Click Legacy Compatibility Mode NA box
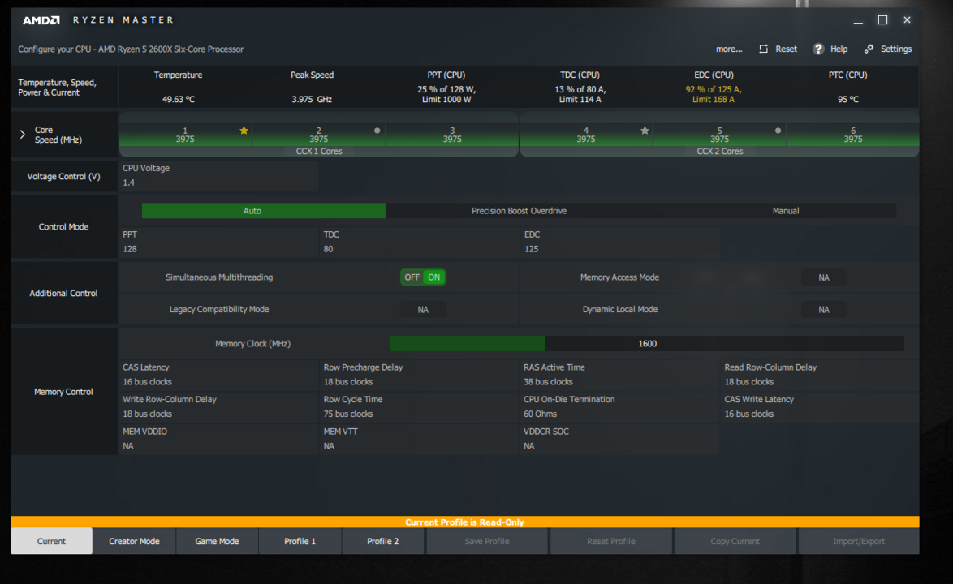 pos(423,310)
